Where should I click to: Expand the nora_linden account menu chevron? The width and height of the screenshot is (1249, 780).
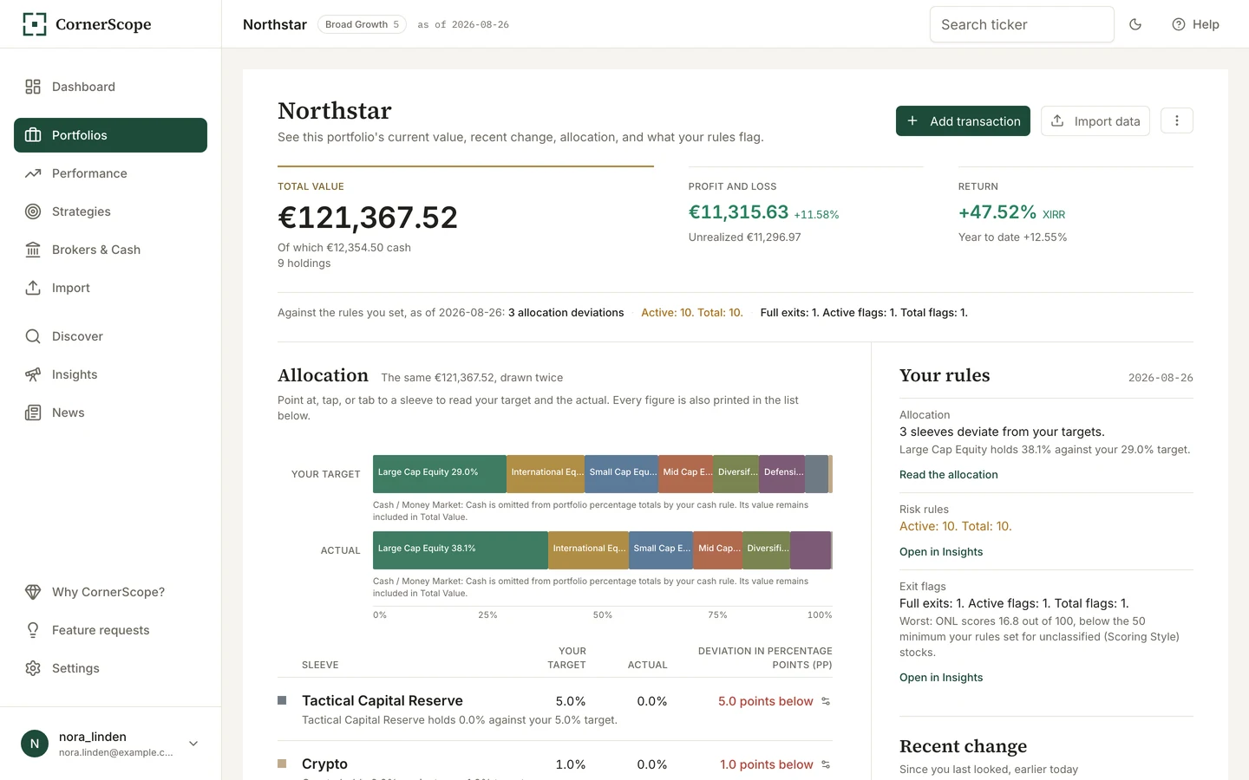tap(193, 744)
